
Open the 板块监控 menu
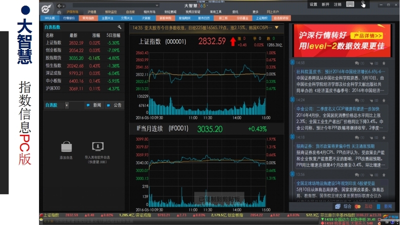tap(110, 11)
